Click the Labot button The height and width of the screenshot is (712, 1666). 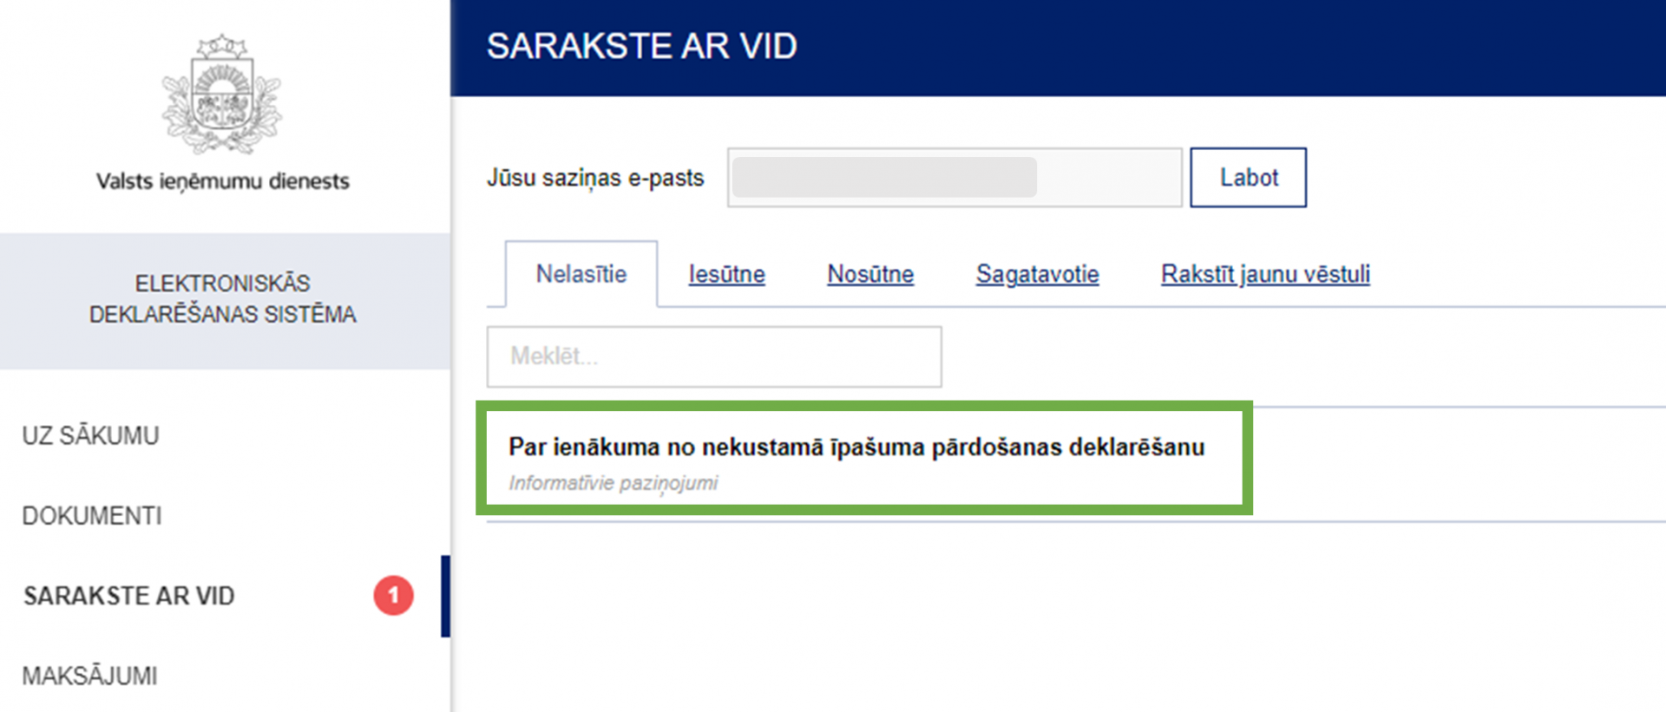pyautogui.click(x=1248, y=177)
